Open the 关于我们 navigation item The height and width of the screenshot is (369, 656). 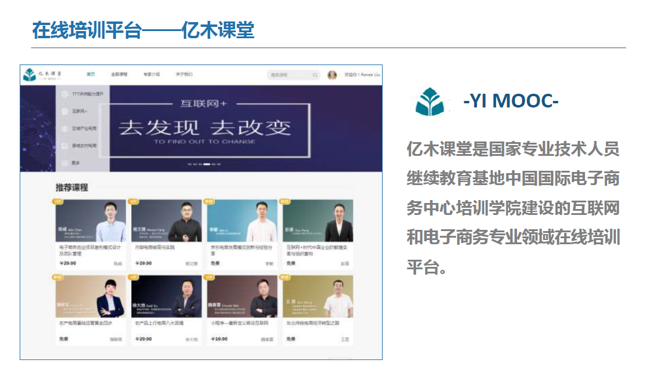pos(184,75)
